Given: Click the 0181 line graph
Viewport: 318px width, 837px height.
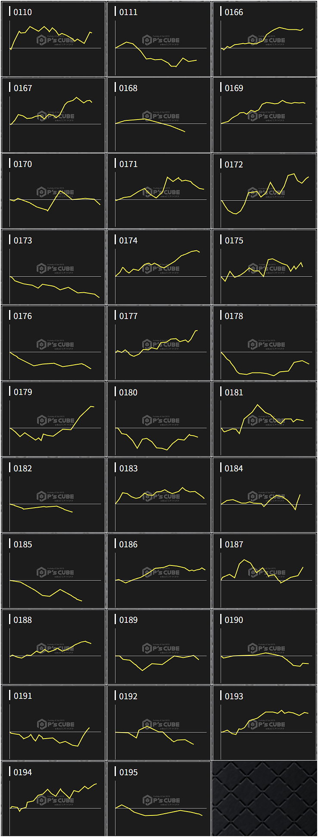Looking at the screenshot, I should click(x=265, y=419).
